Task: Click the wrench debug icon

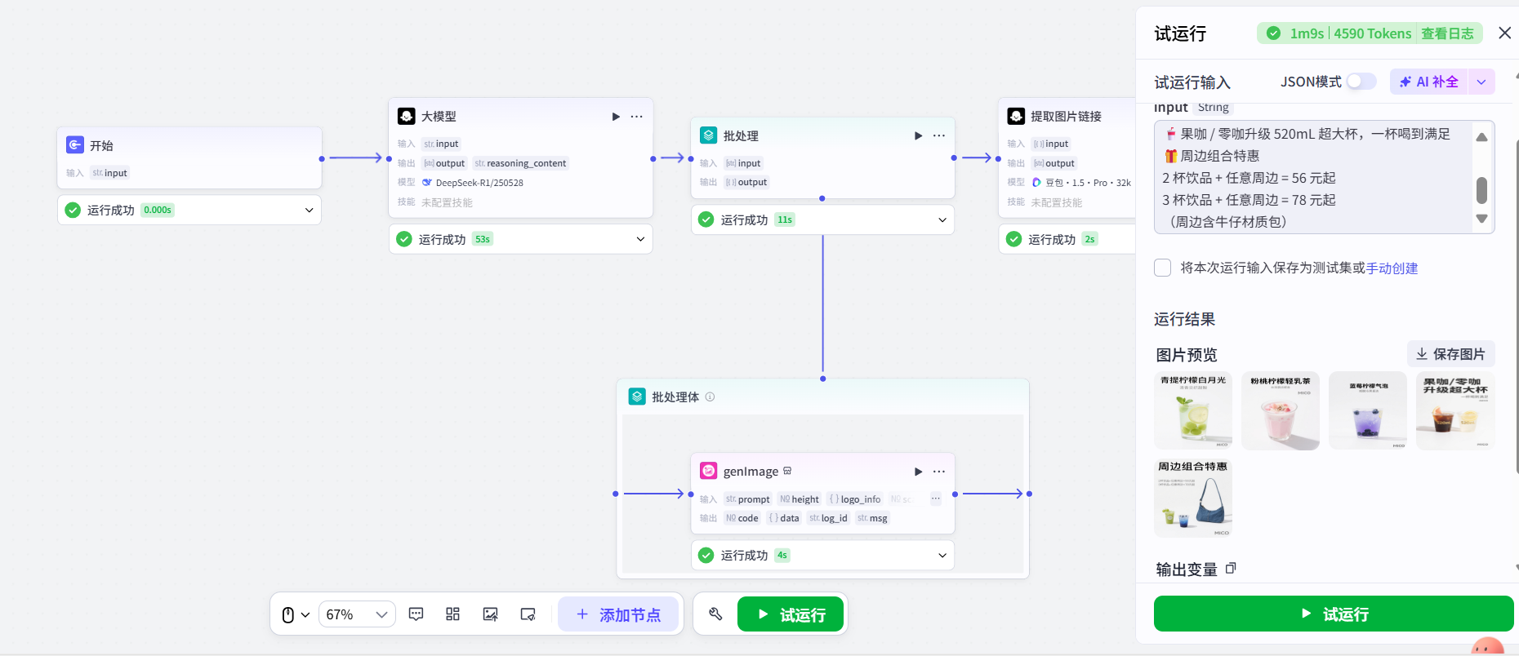Action: click(715, 614)
